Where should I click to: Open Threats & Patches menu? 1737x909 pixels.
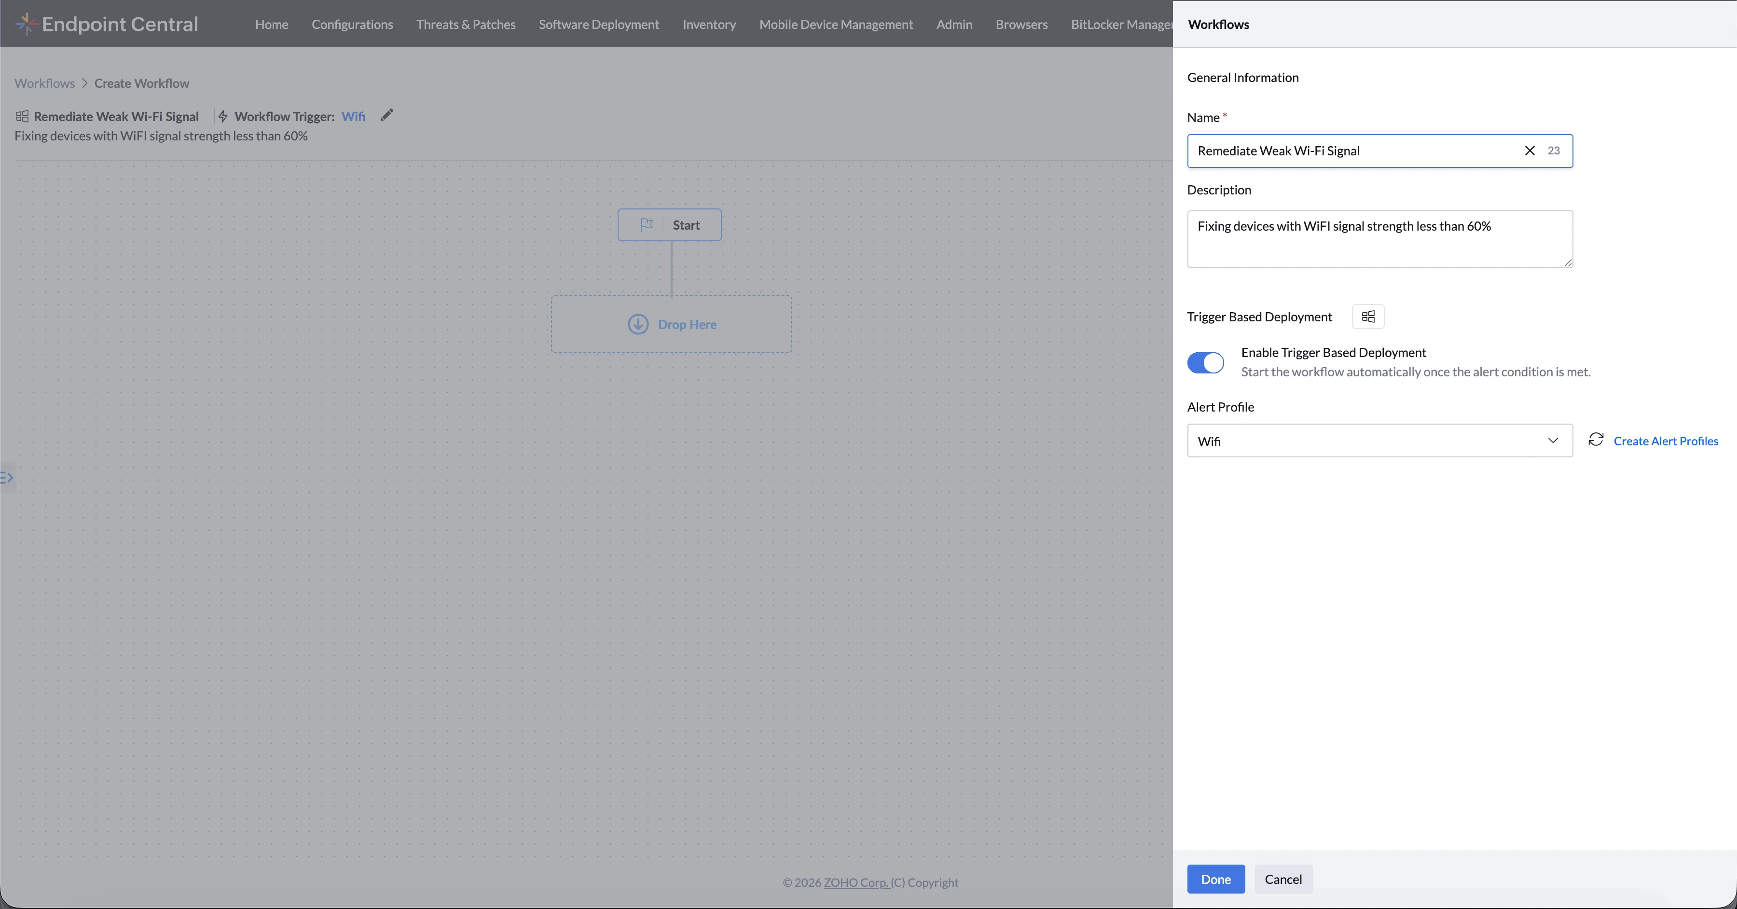pyautogui.click(x=466, y=24)
